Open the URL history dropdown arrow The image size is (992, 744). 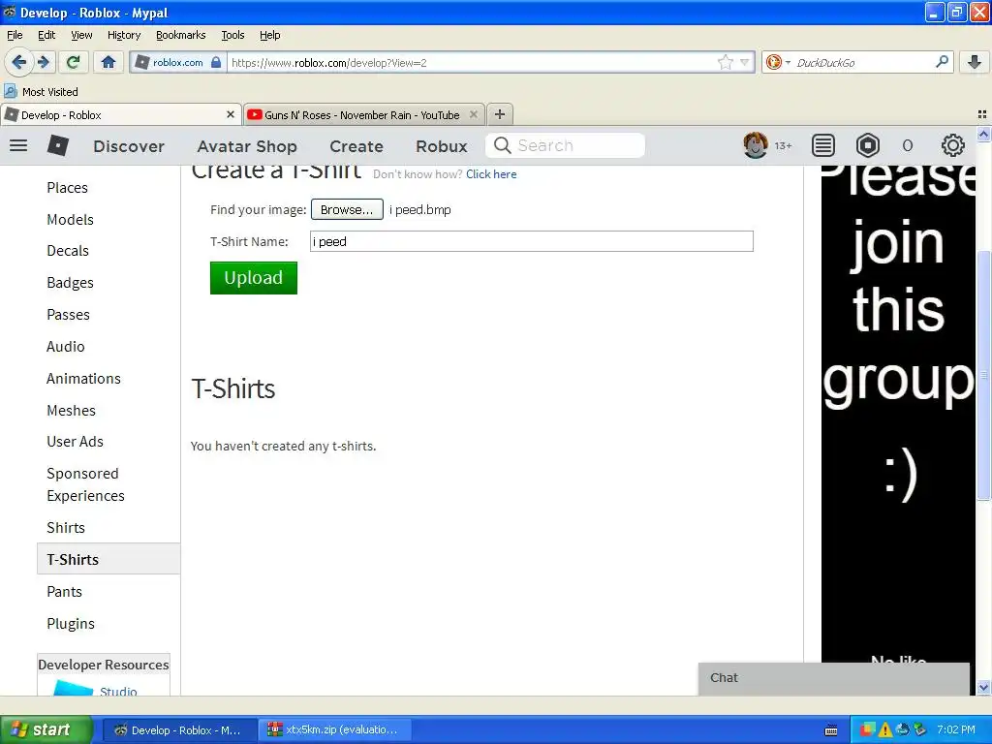coord(745,62)
